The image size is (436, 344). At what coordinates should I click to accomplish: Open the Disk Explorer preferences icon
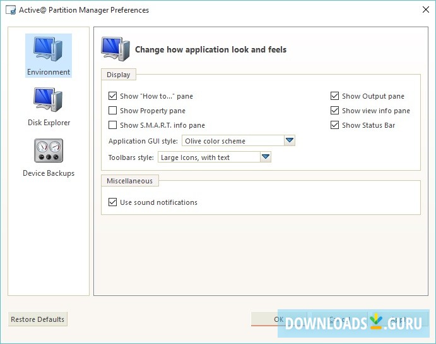[x=49, y=99]
